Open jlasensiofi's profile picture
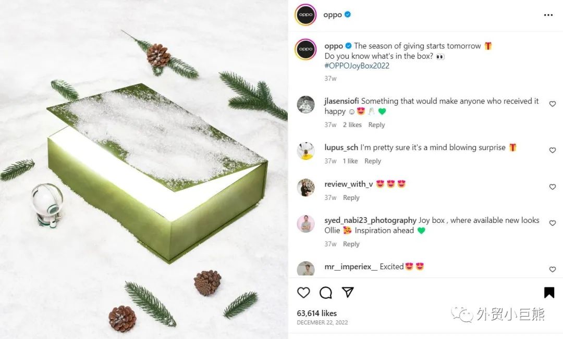This screenshot has height=339, width=563. click(x=306, y=105)
